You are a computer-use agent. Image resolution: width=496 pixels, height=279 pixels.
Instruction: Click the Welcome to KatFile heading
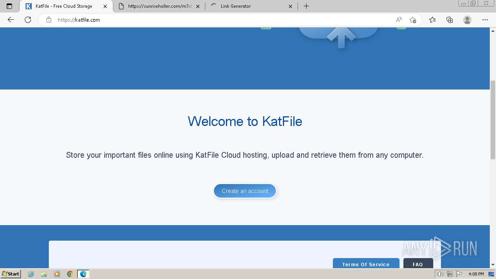(245, 121)
